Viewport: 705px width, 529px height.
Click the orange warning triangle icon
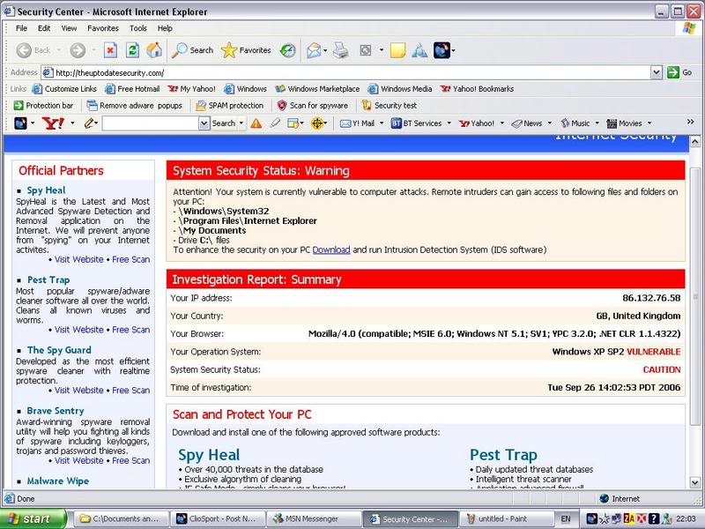coord(256,123)
